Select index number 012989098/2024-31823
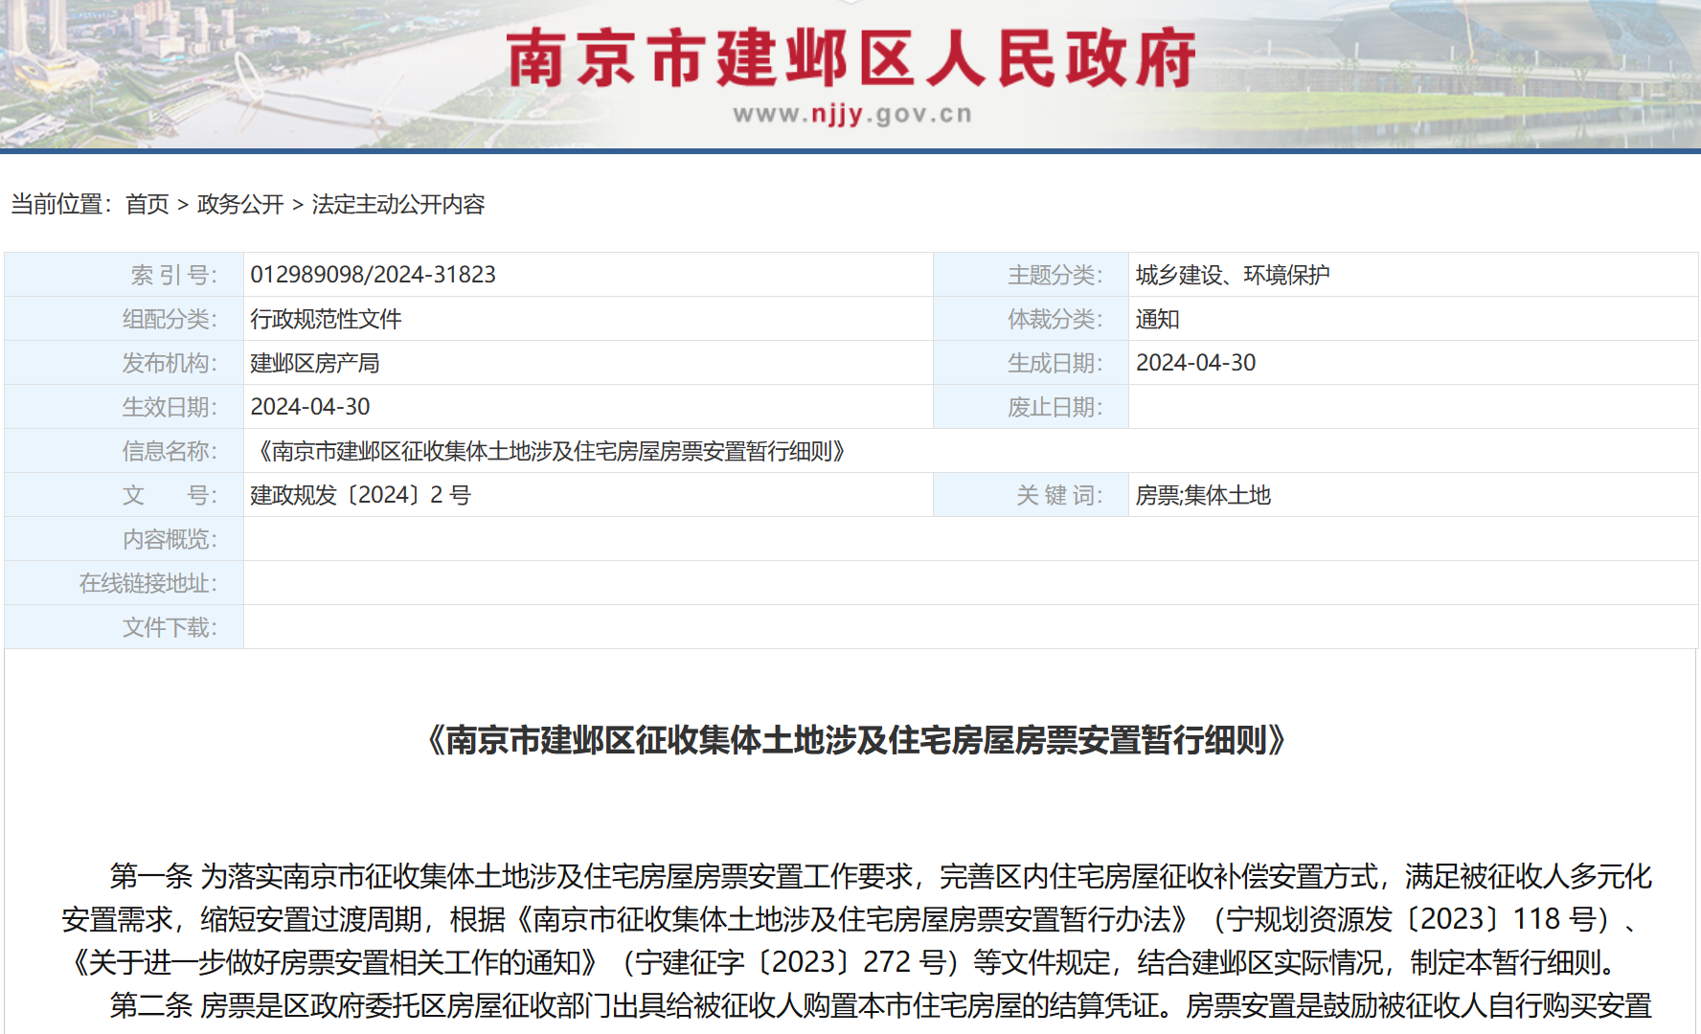The width and height of the screenshot is (1701, 1034). [373, 275]
